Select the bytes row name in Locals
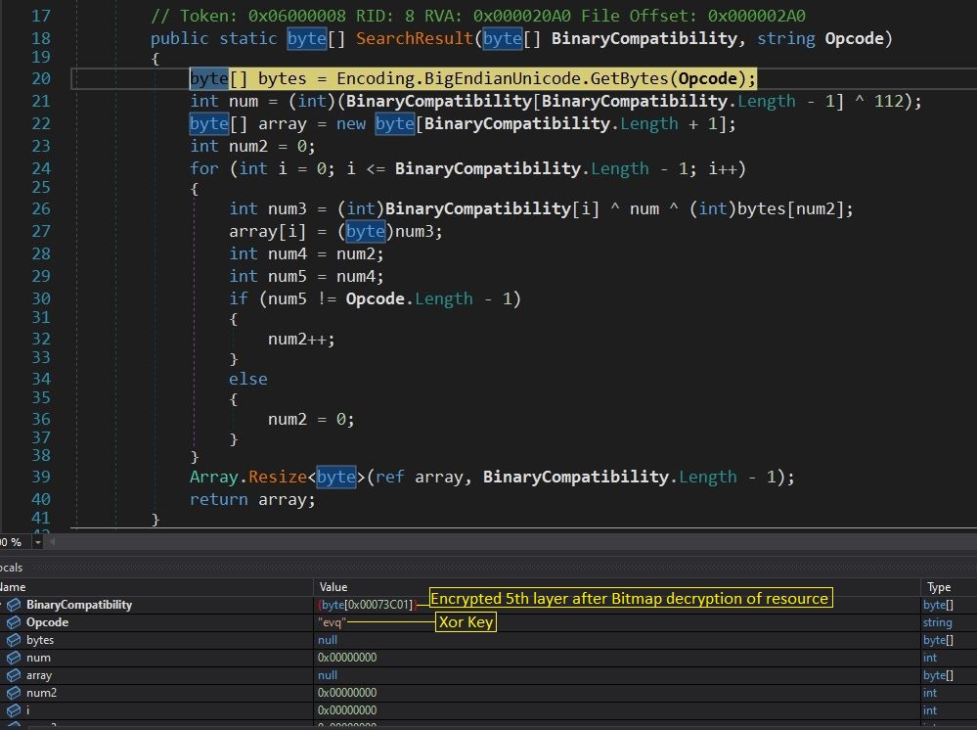 point(40,640)
